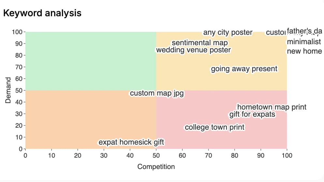Click the 'expat homesick gift' keyword
Screen dimensions: 324x182
point(131,142)
